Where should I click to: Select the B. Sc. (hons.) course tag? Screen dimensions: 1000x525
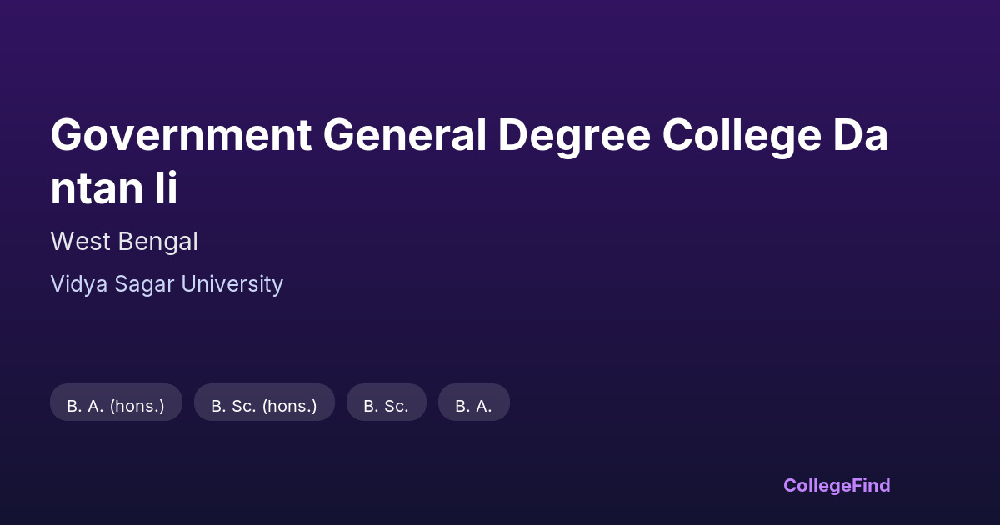tap(264, 406)
